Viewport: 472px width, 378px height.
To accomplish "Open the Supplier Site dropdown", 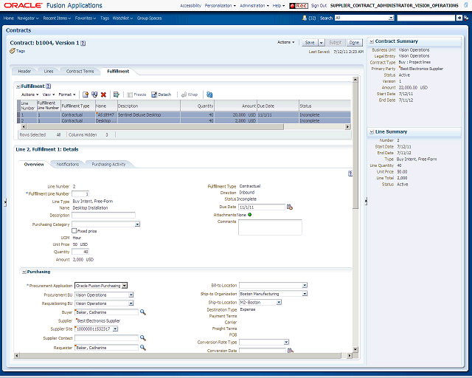I will (115, 329).
